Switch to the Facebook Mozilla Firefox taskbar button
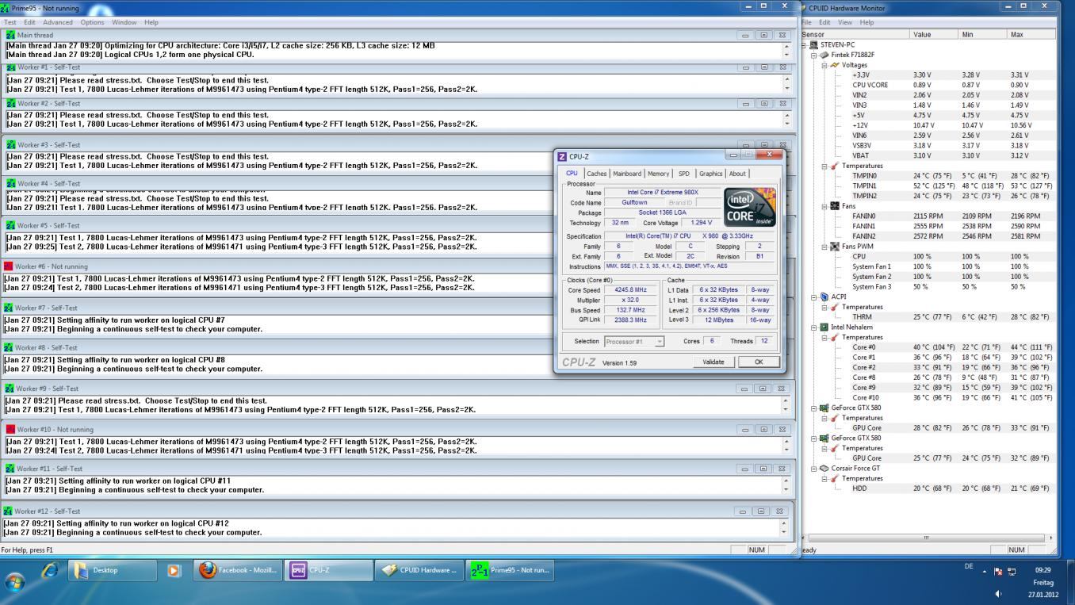 pos(238,570)
